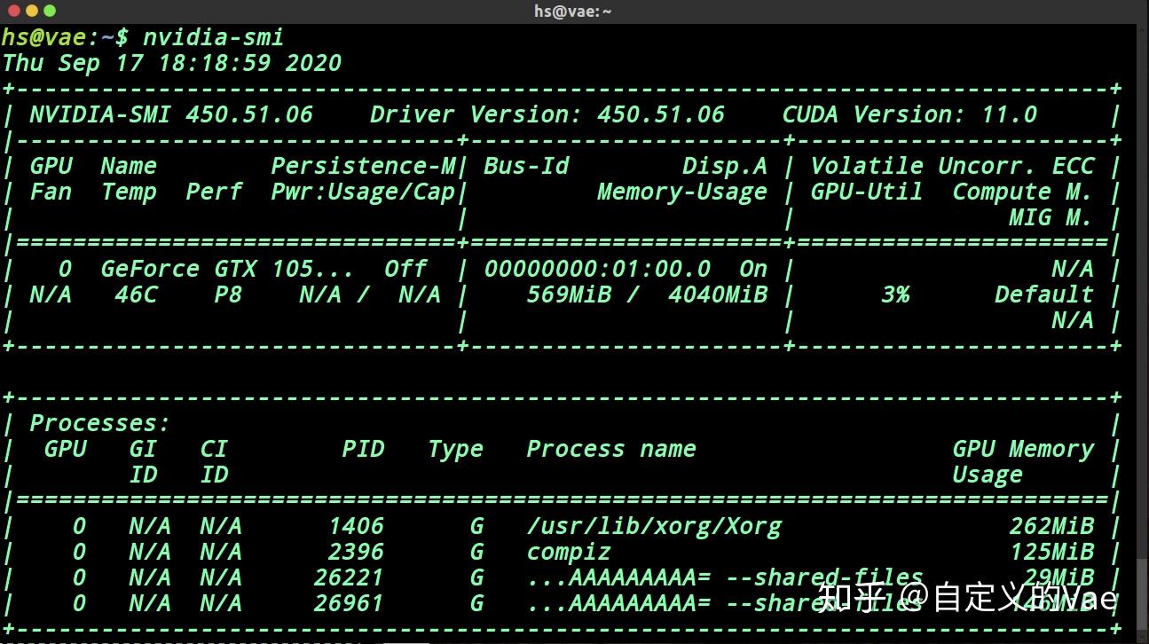Click memory usage '569MiB / 4040MiB'
Screen dimensions: 1149x644
click(x=647, y=295)
